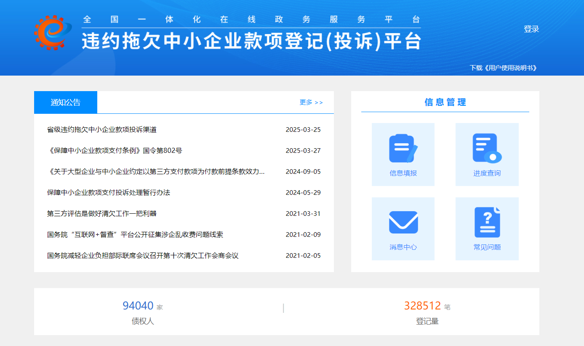This screenshot has height=346, width=584.
Task: Open notice on 第十次清欠工作会商会议
Action: 143,256
